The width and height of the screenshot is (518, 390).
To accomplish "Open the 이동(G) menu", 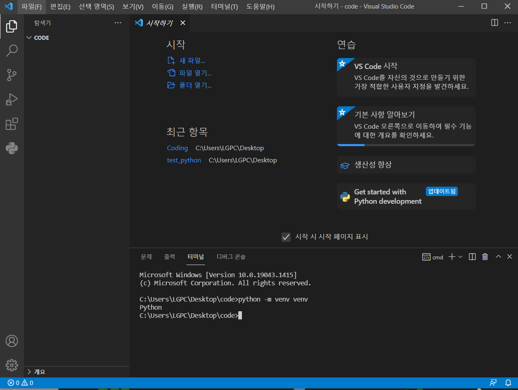I will (x=162, y=6).
